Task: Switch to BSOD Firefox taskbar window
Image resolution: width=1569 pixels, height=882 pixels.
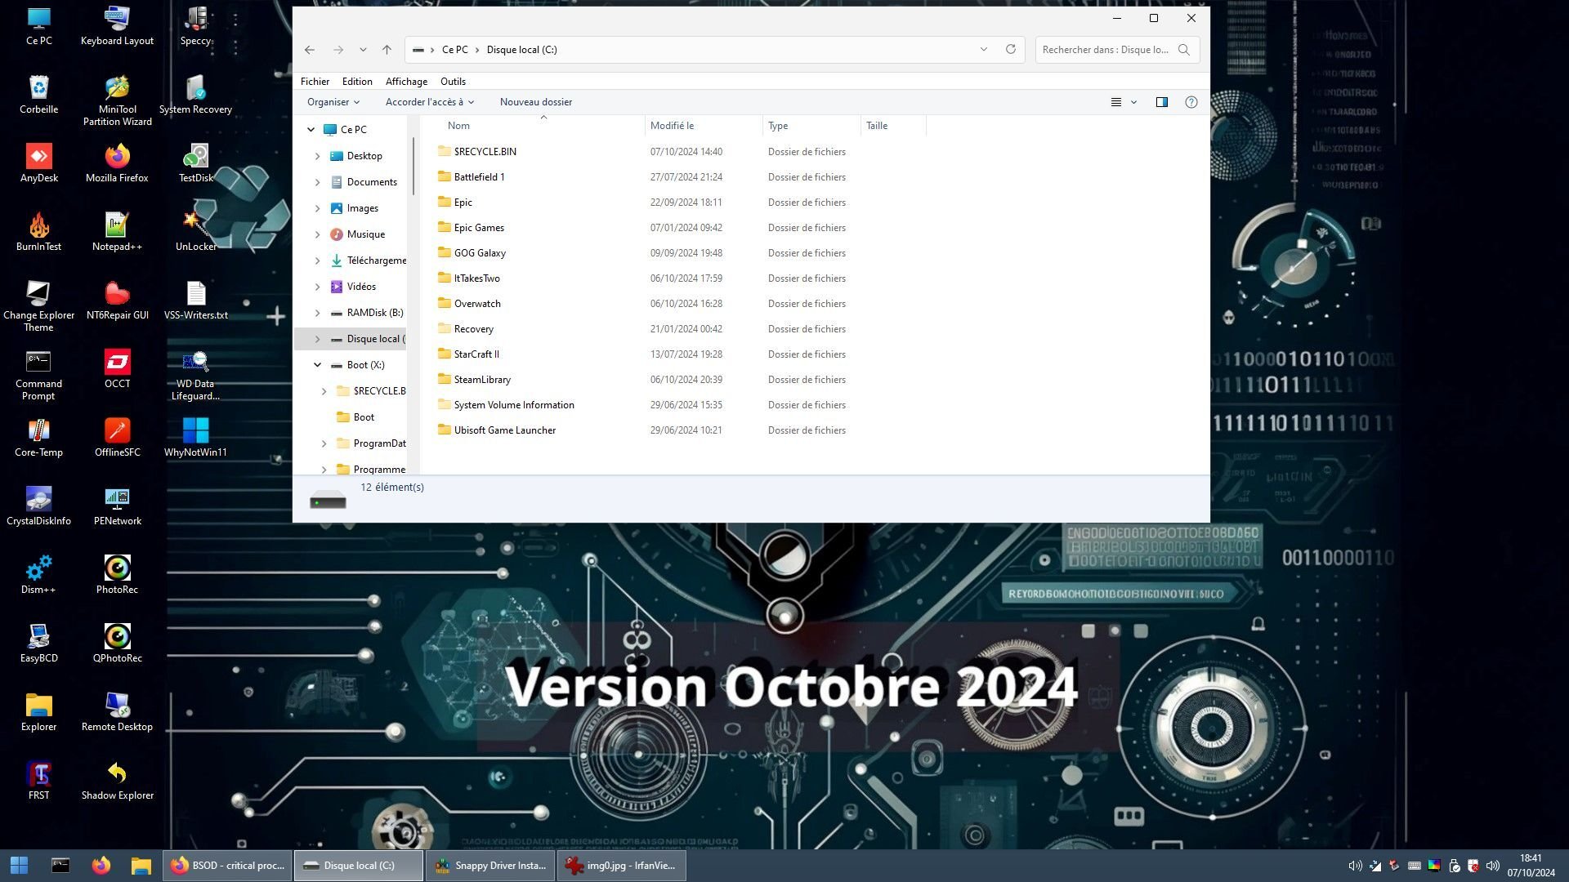Action: coord(228,866)
